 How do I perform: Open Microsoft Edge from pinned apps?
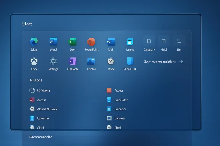[x=34, y=44]
